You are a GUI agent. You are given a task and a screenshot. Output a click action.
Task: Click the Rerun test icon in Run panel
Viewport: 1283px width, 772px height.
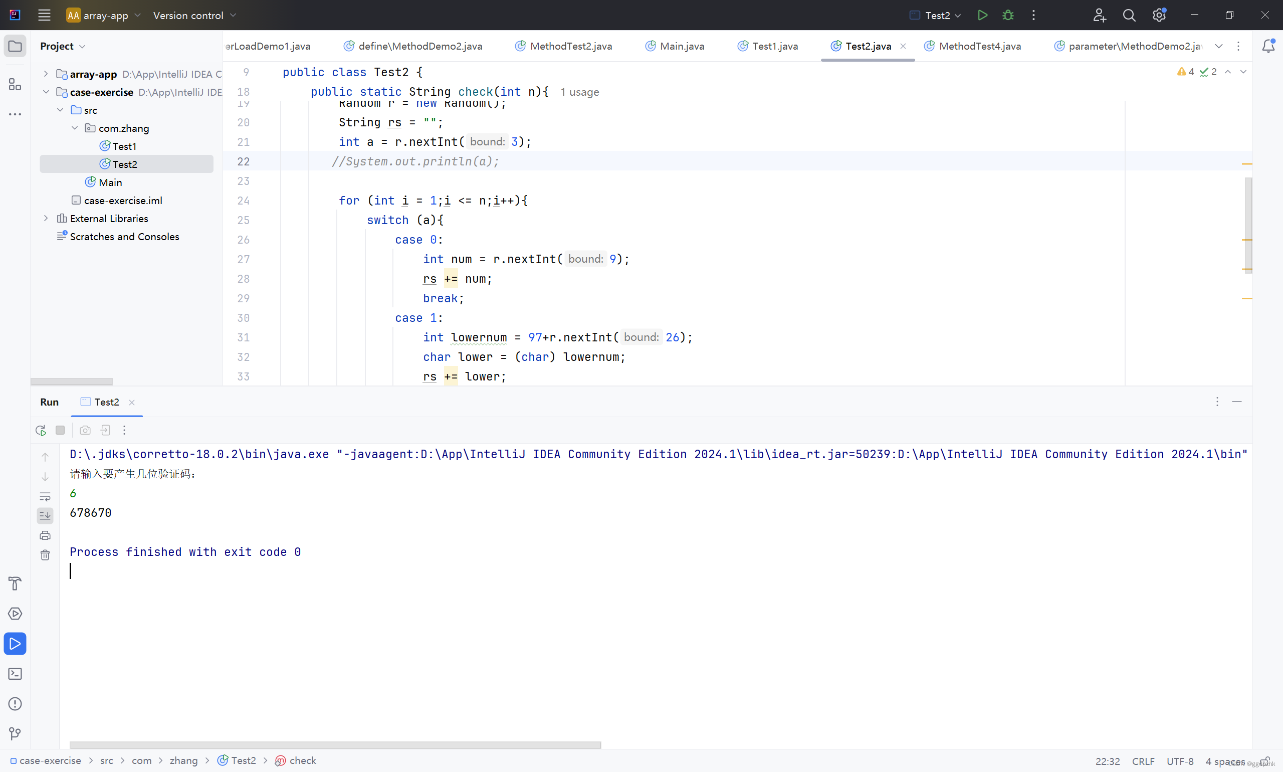click(40, 431)
